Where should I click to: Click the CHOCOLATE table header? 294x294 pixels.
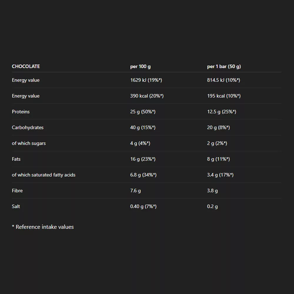pyautogui.click(x=26, y=66)
